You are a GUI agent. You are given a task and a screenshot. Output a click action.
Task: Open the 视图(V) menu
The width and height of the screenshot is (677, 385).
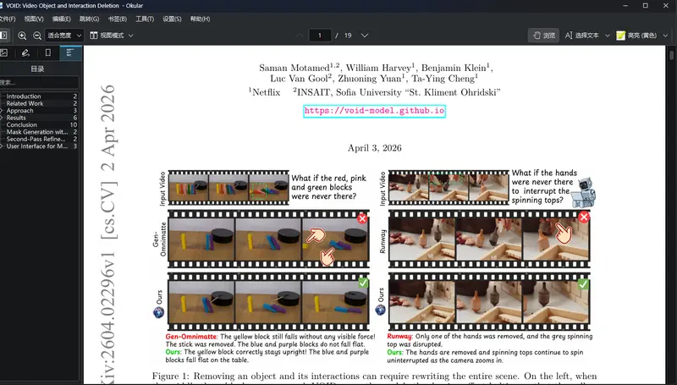(x=34, y=19)
